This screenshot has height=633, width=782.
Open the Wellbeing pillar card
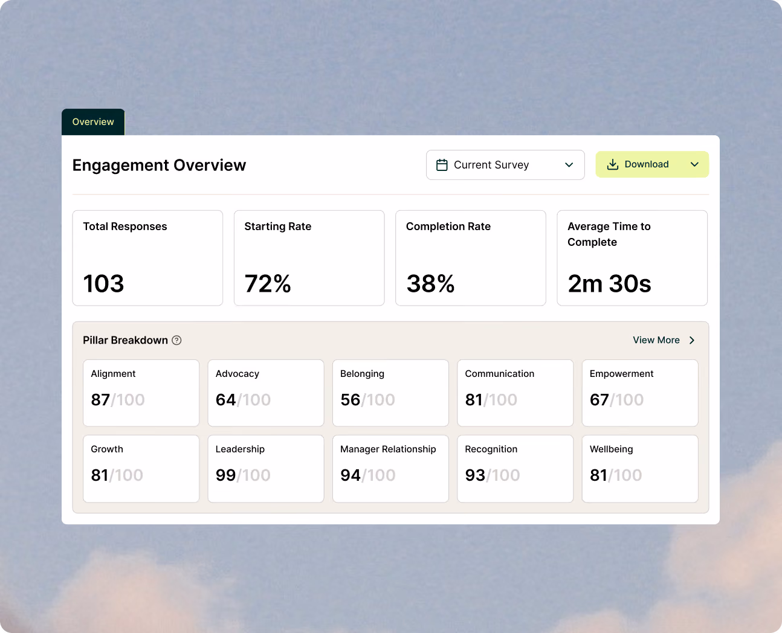coord(640,469)
